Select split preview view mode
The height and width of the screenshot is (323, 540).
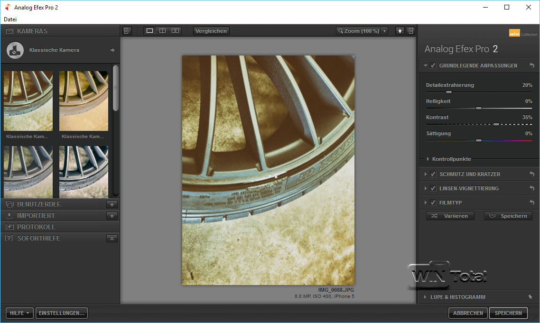[x=162, y=31]
